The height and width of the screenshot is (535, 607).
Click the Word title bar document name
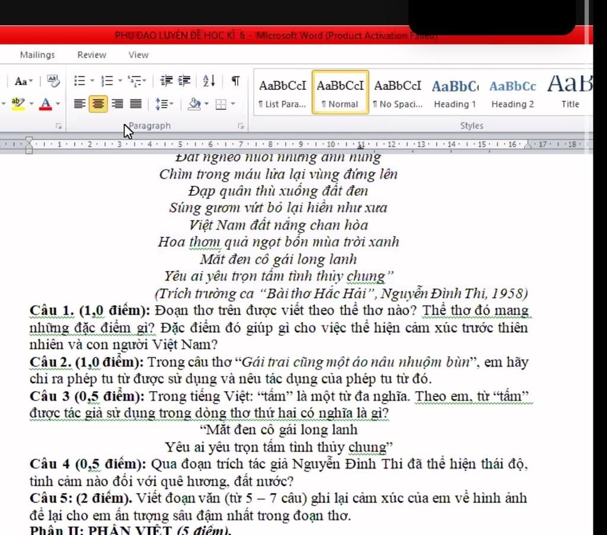coord(180,36)
